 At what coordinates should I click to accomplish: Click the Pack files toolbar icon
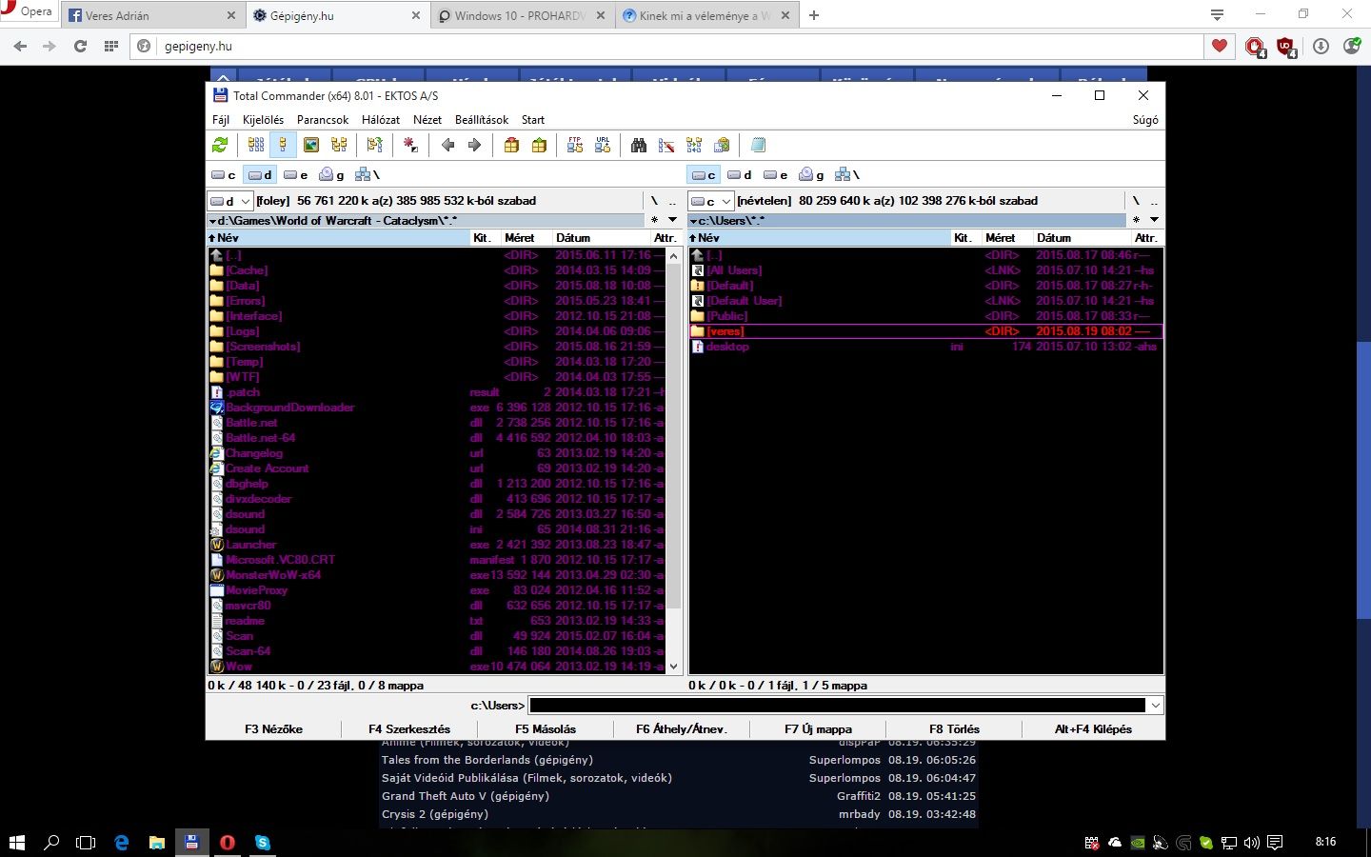(512, 145)
